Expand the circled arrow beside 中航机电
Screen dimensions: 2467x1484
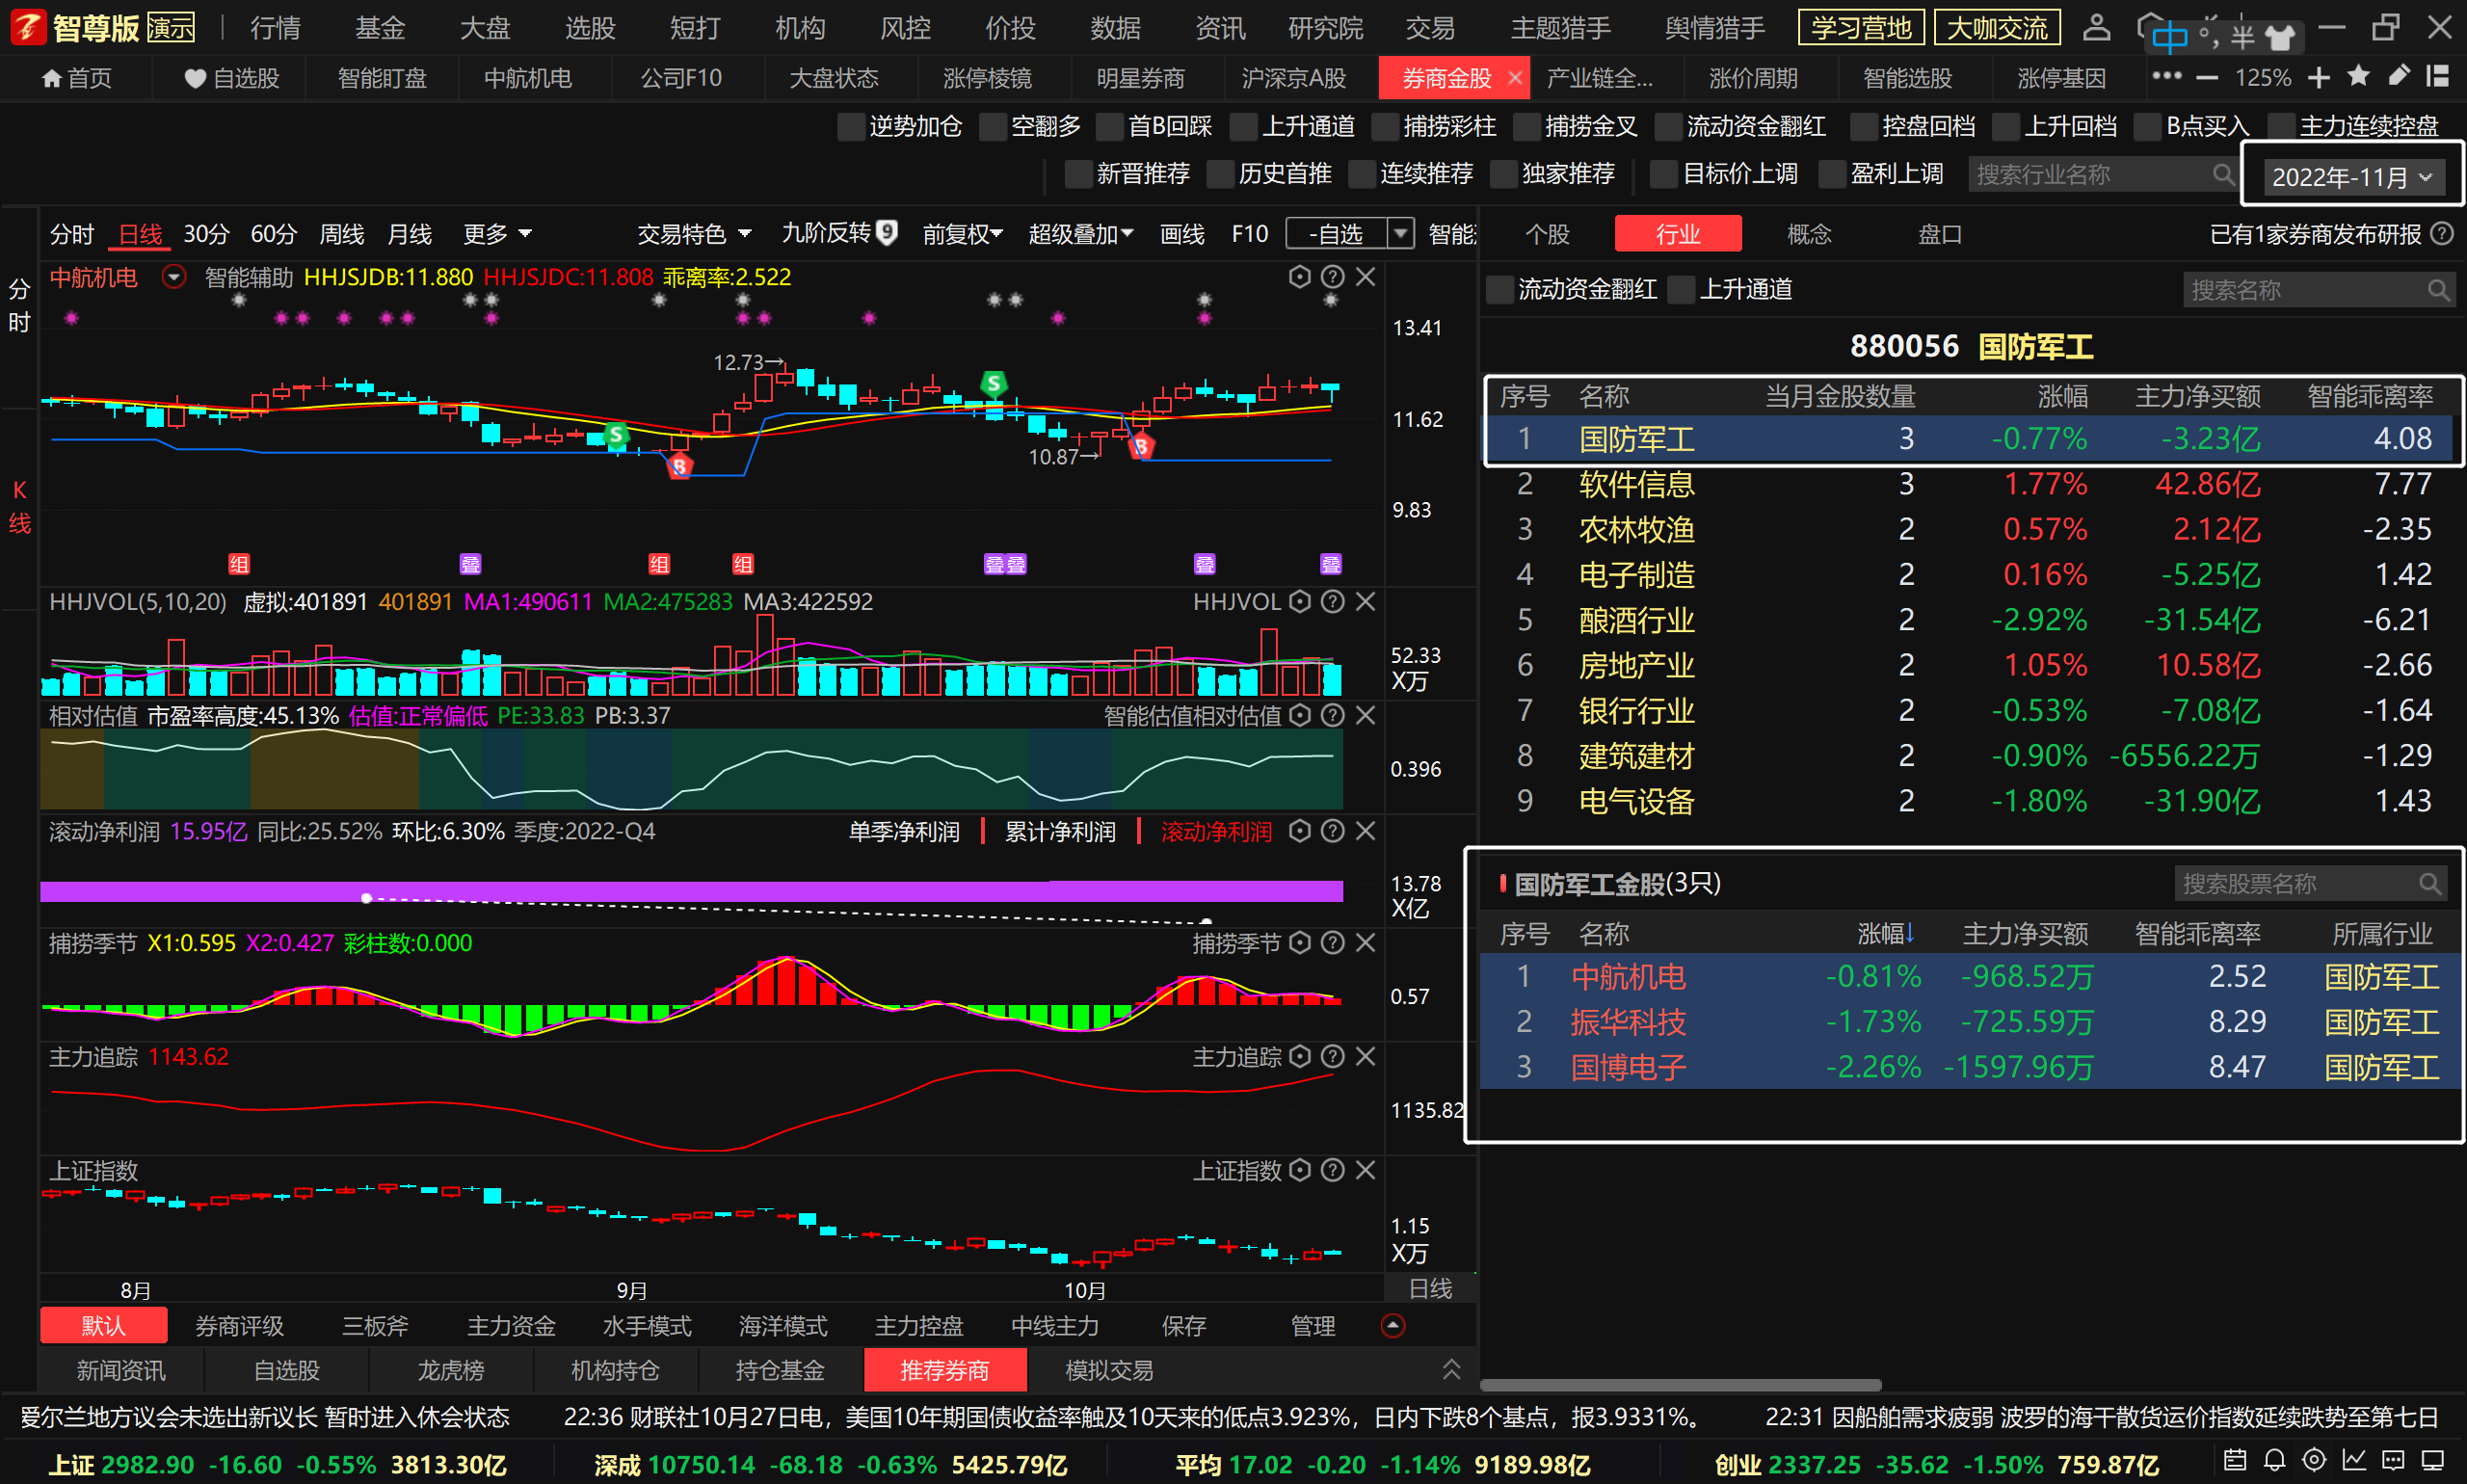pos(174,277)
